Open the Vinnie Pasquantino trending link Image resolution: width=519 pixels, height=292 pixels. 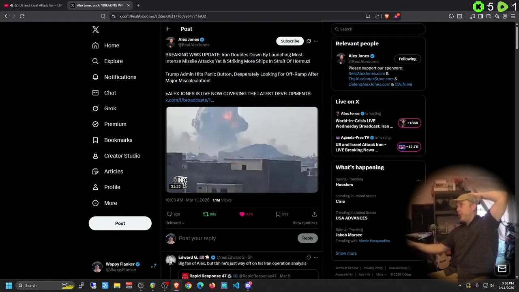[374, 241]
